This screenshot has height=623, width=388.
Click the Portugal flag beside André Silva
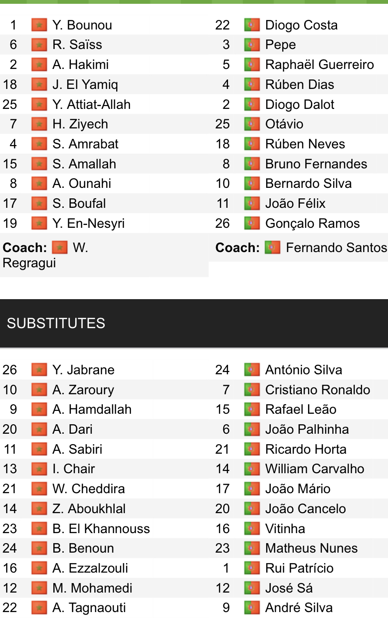pyautogui.click(x=252, y=607)
